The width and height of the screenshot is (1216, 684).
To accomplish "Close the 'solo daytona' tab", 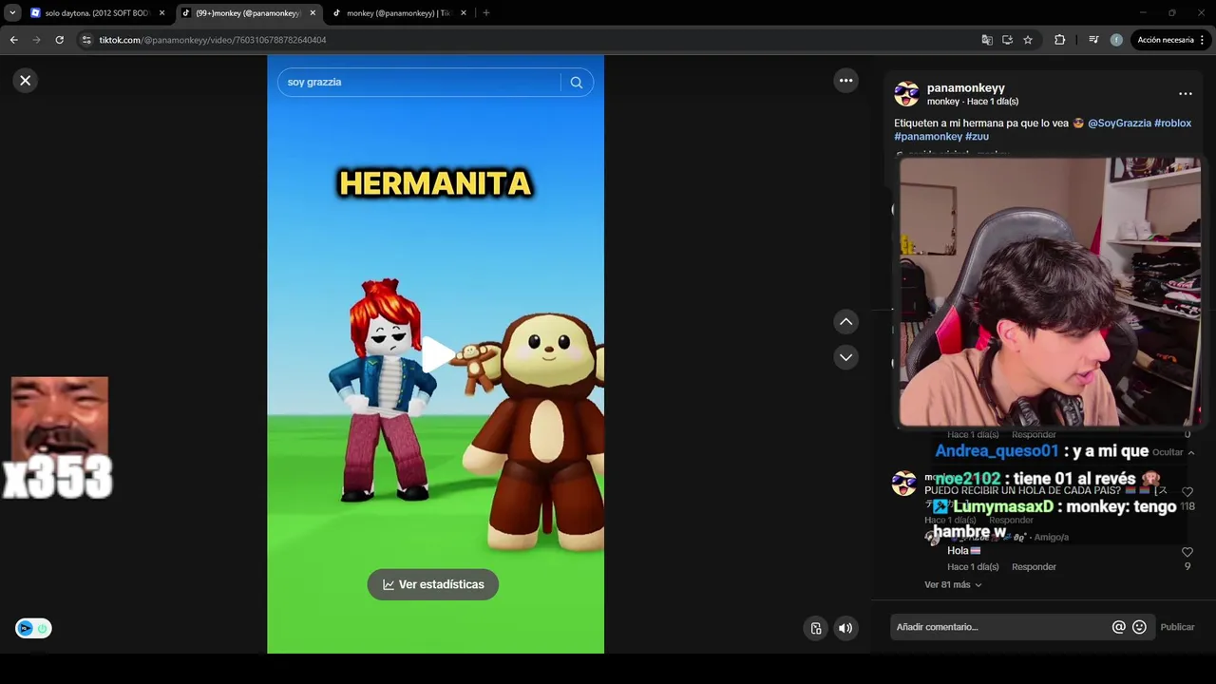I will 161,13.
